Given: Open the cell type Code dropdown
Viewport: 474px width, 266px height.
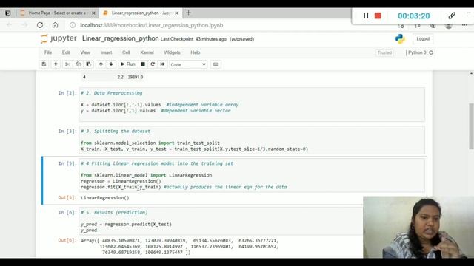Looking at the screenshot, I should coord(188,64).
